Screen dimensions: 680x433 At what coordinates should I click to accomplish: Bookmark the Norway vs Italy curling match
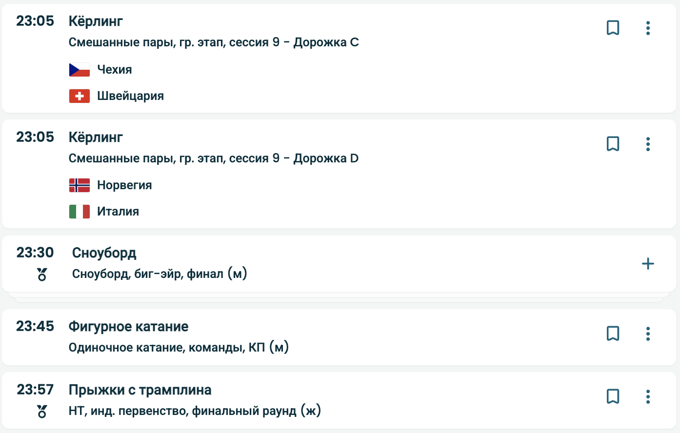point(613,144)
